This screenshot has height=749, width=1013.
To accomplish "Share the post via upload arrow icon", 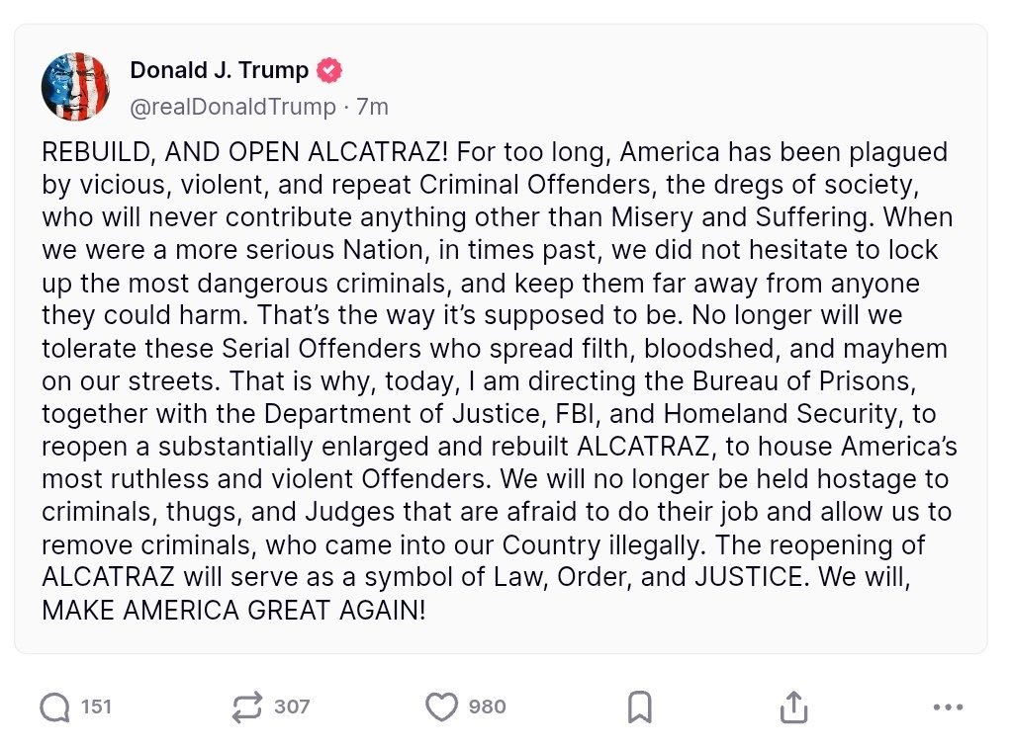I will [794, 707].
